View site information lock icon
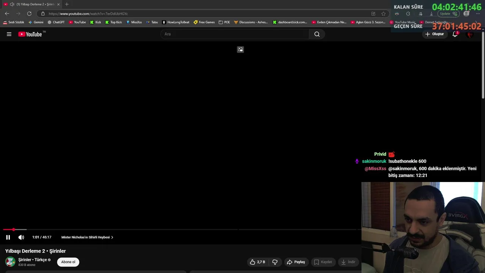 point(43,14)
